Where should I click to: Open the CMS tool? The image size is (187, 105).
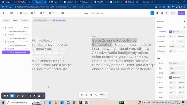pyautogui.click(x=43, y=13)
